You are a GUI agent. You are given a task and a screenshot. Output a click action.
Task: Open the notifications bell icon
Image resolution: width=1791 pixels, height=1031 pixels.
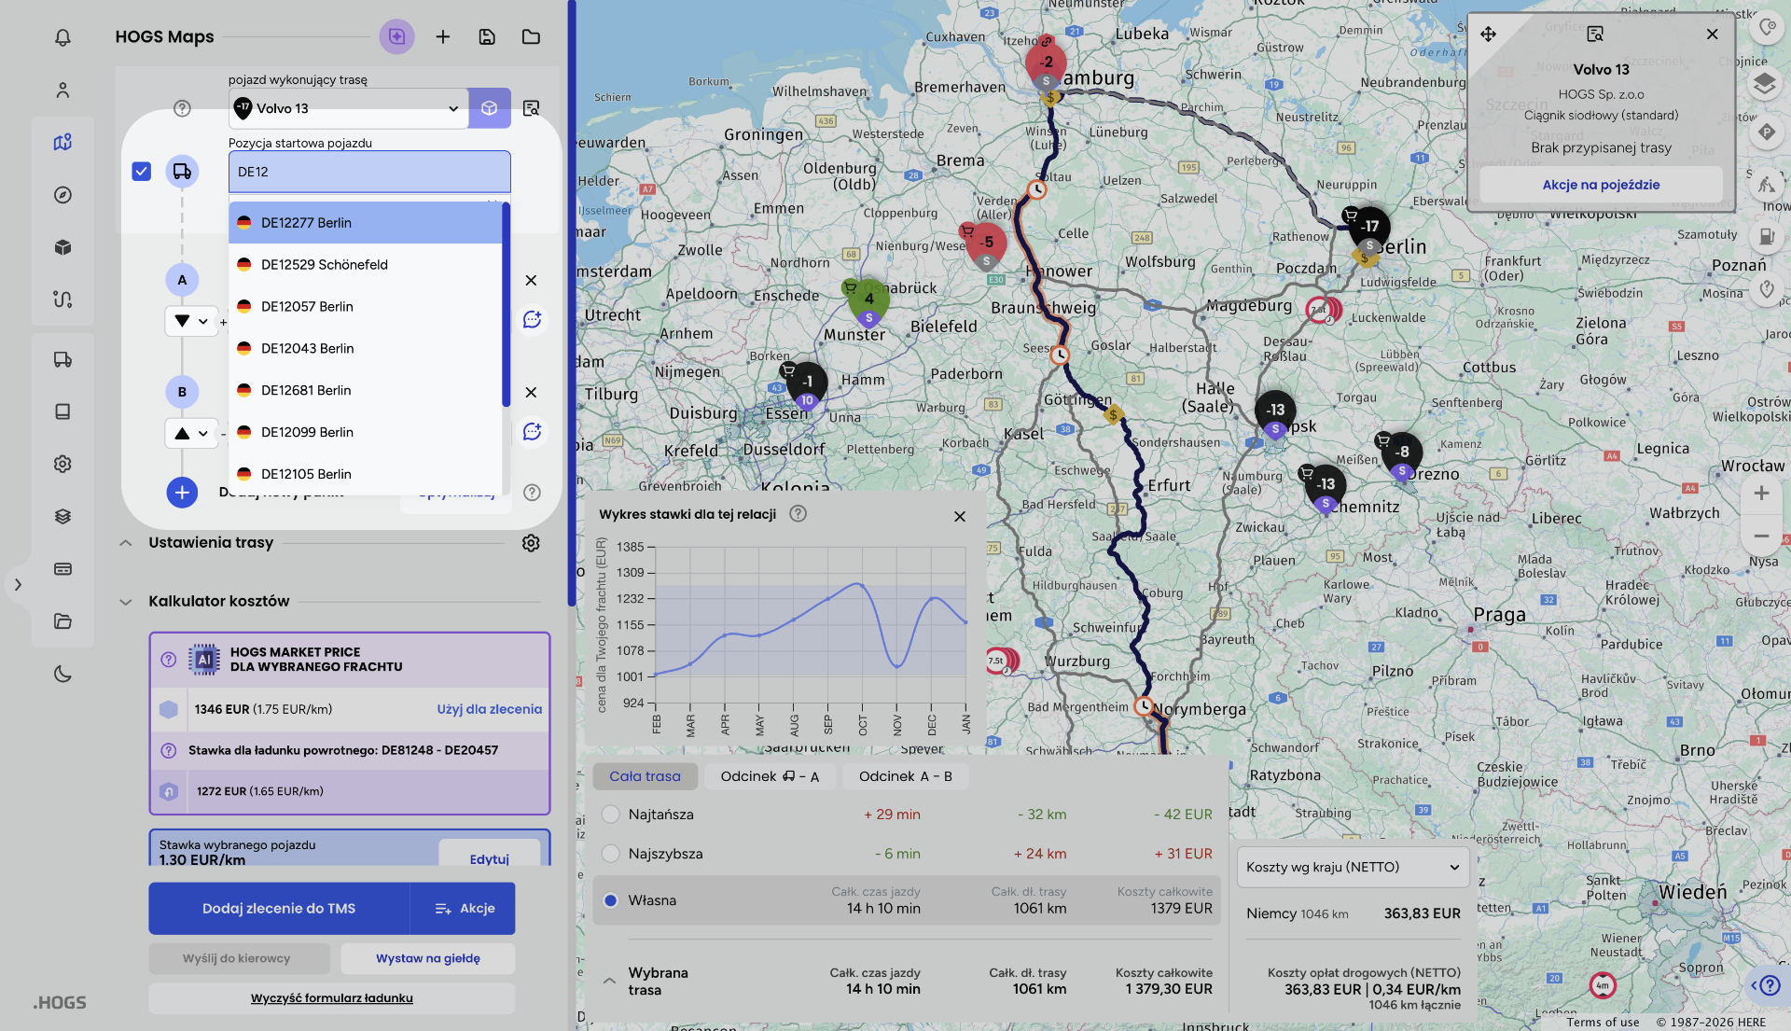[x=62, y=37]
